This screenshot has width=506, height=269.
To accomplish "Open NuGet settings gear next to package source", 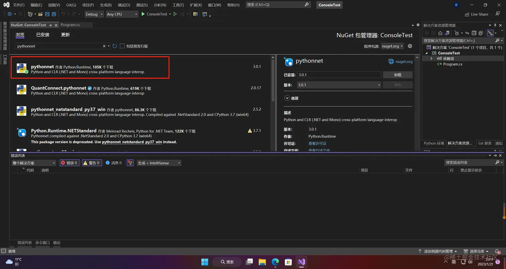I will point(410,46).
